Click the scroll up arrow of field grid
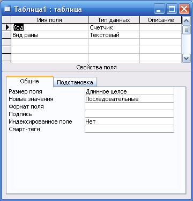The image size is (193, 201). (x=186, y=21)
